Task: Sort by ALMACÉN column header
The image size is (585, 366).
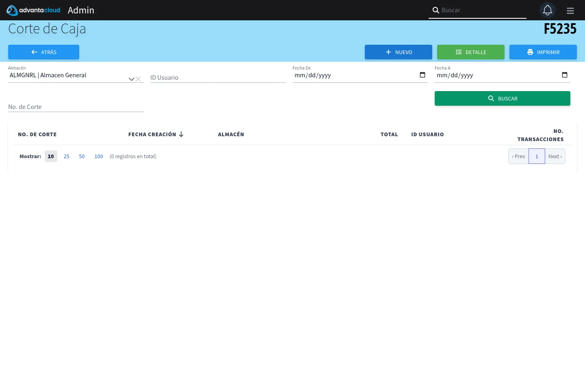Action: [231, 135]
